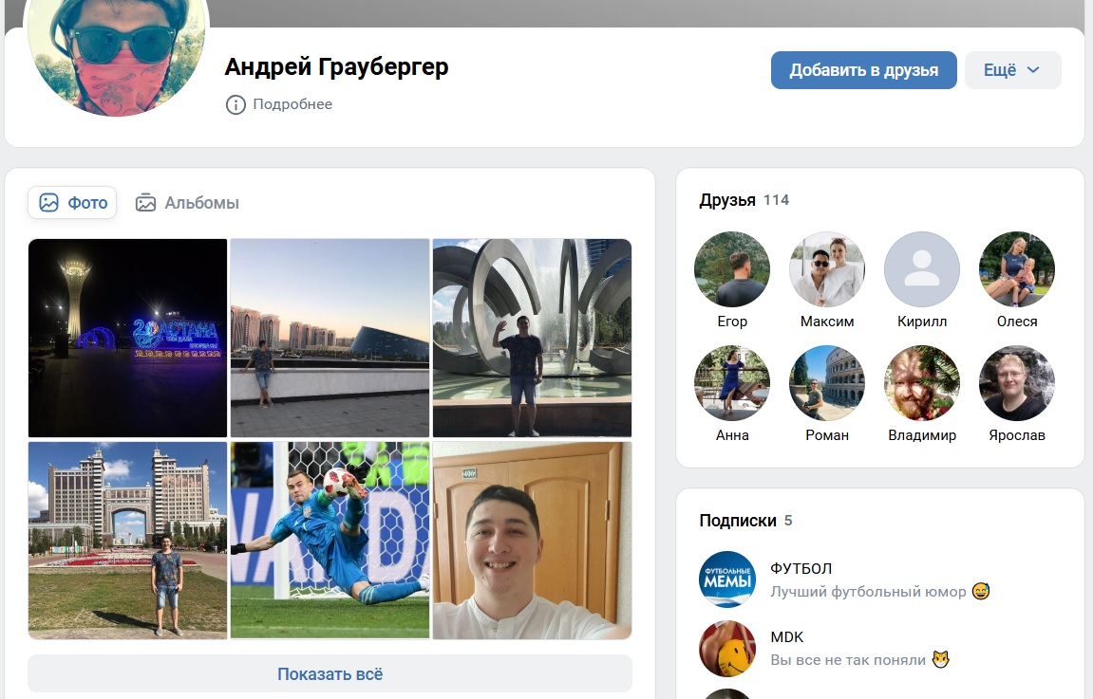Click the text Лучший футбольный юмор
1093x699 pixels.
pos(868,592)
